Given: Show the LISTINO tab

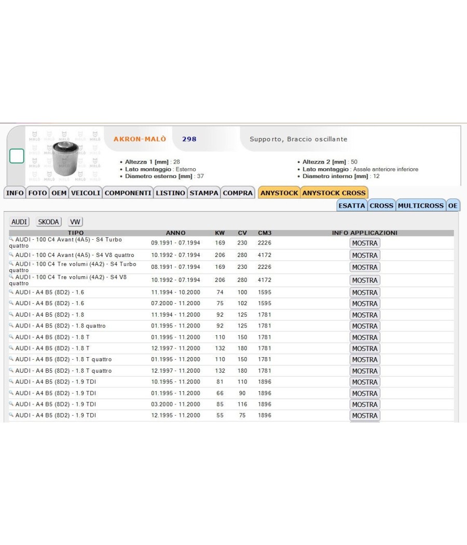Looking at the screenshot, I should (170, 193).
